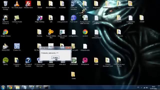Show hidden system tray icons

click(141, 87)
